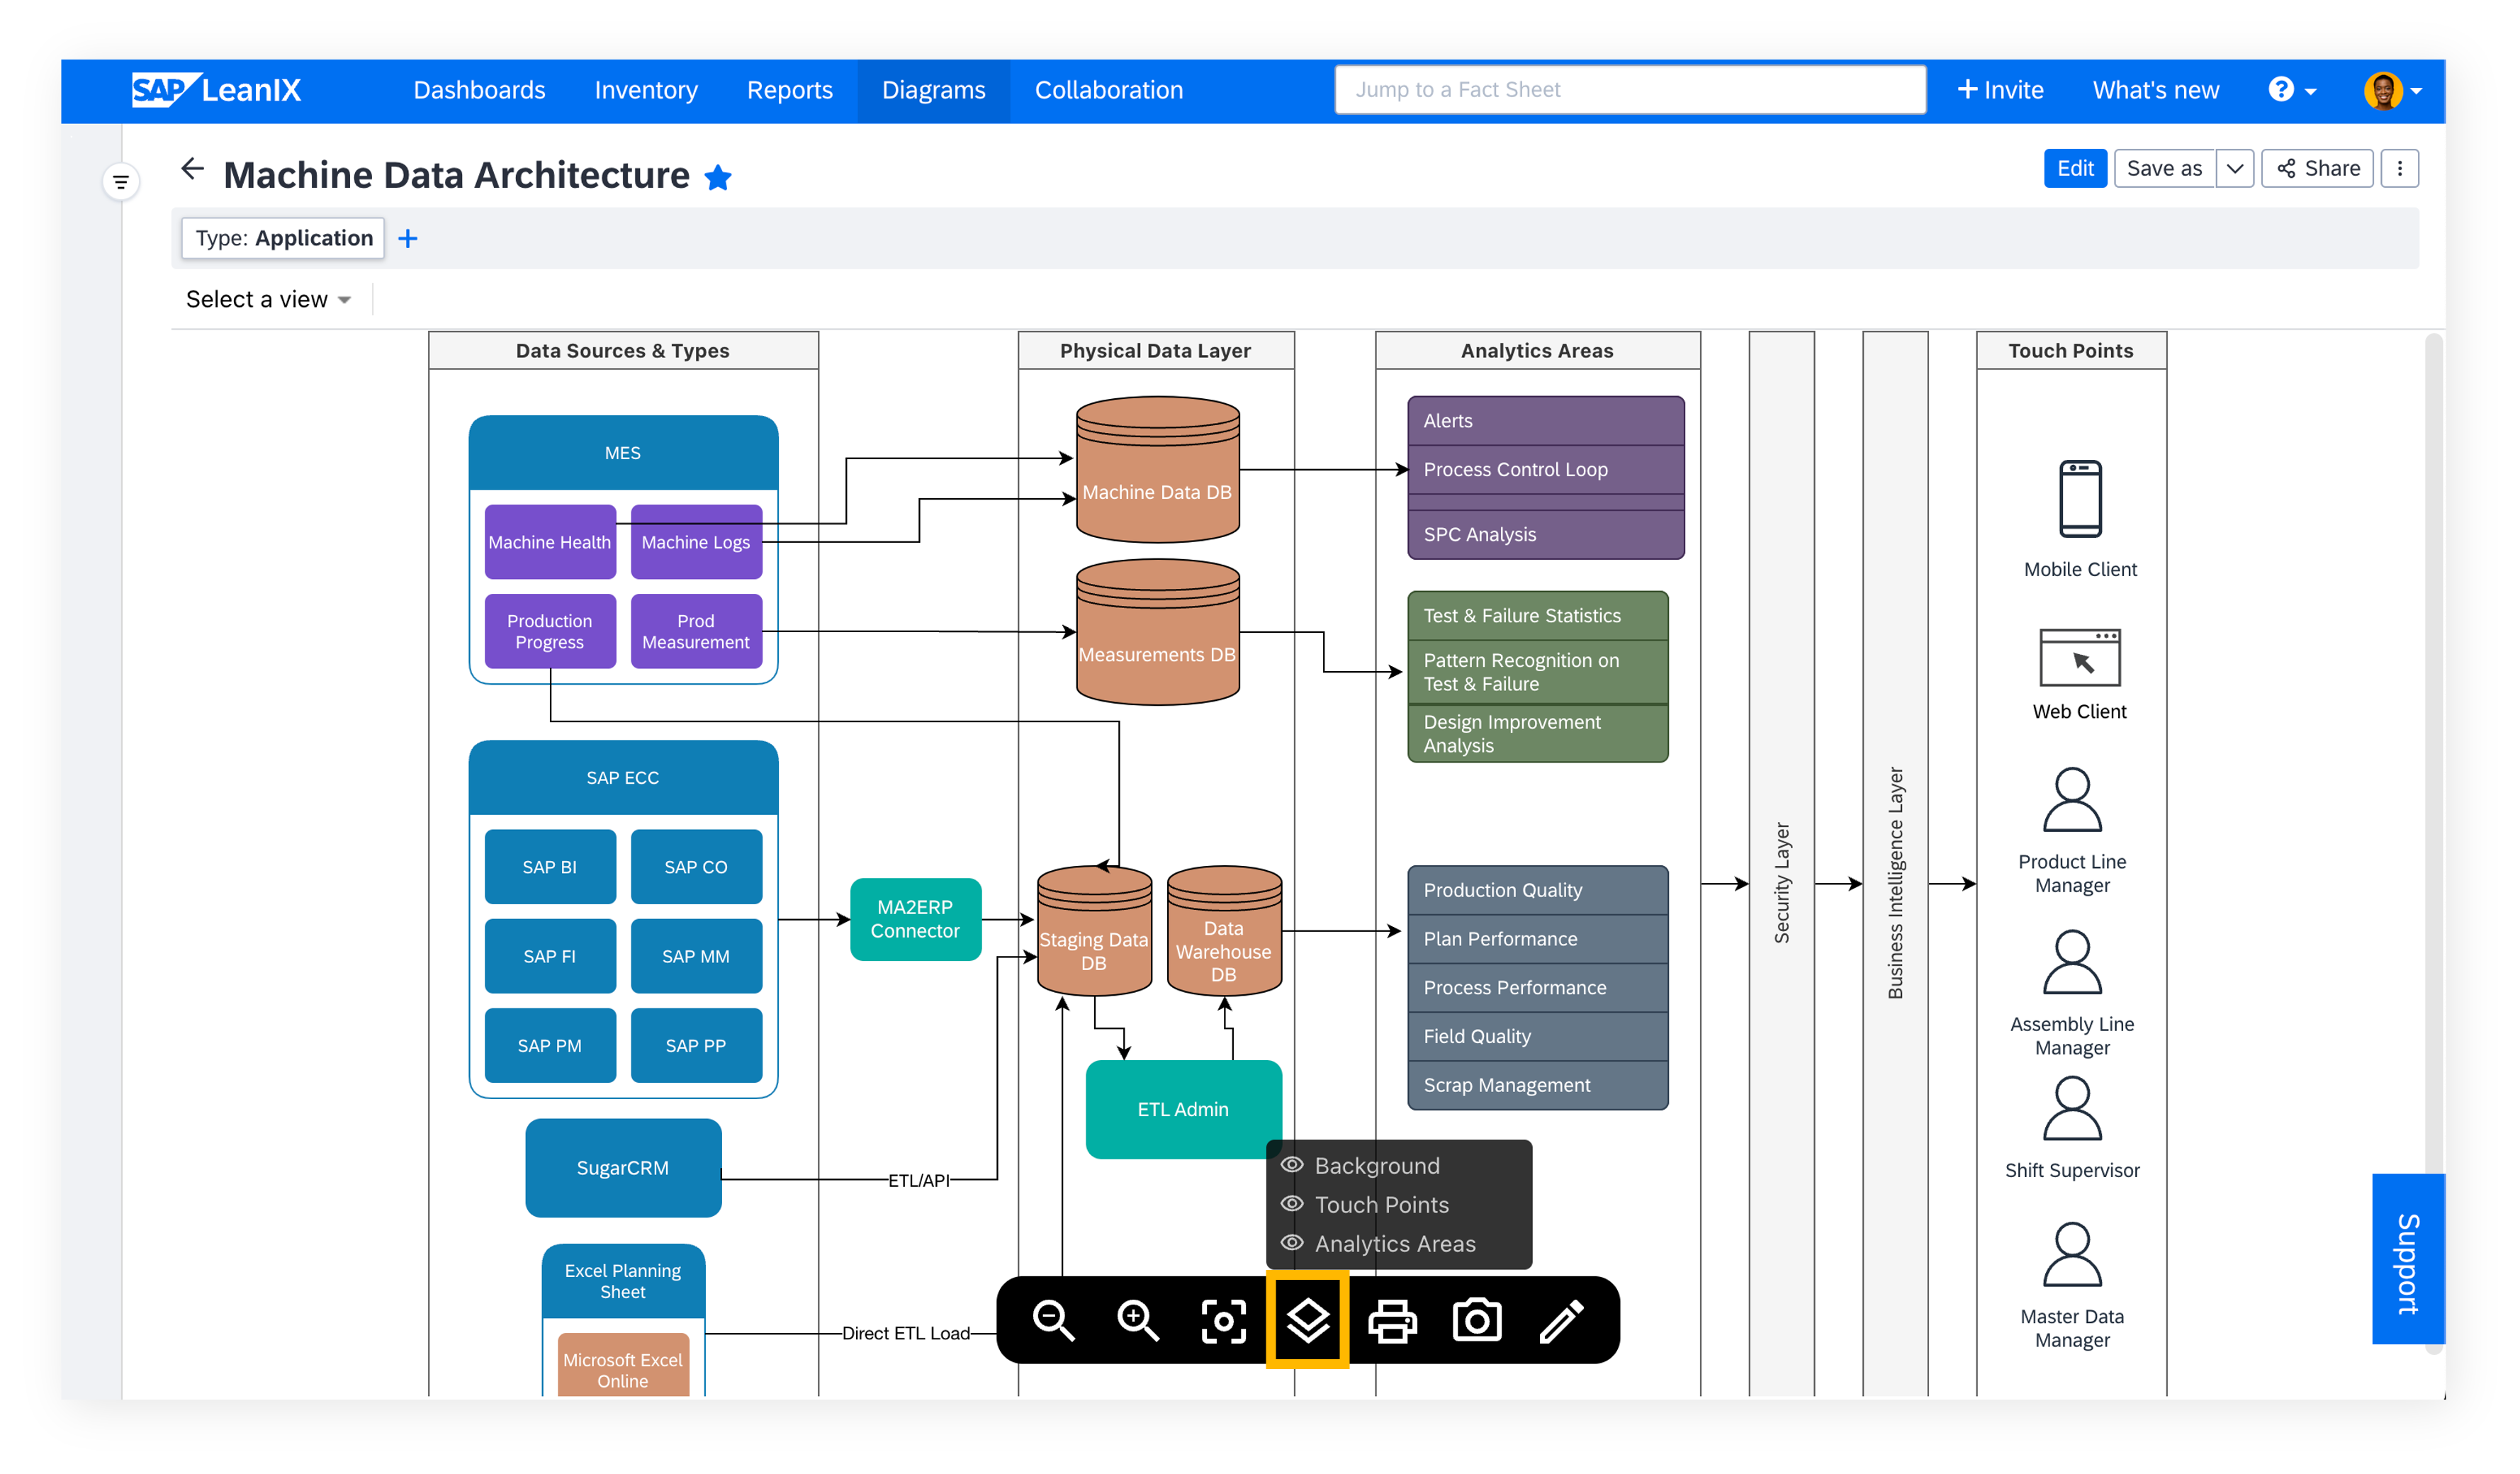
Task: Select the Measurements DB cylinder
Action: tap(1157, 632)
